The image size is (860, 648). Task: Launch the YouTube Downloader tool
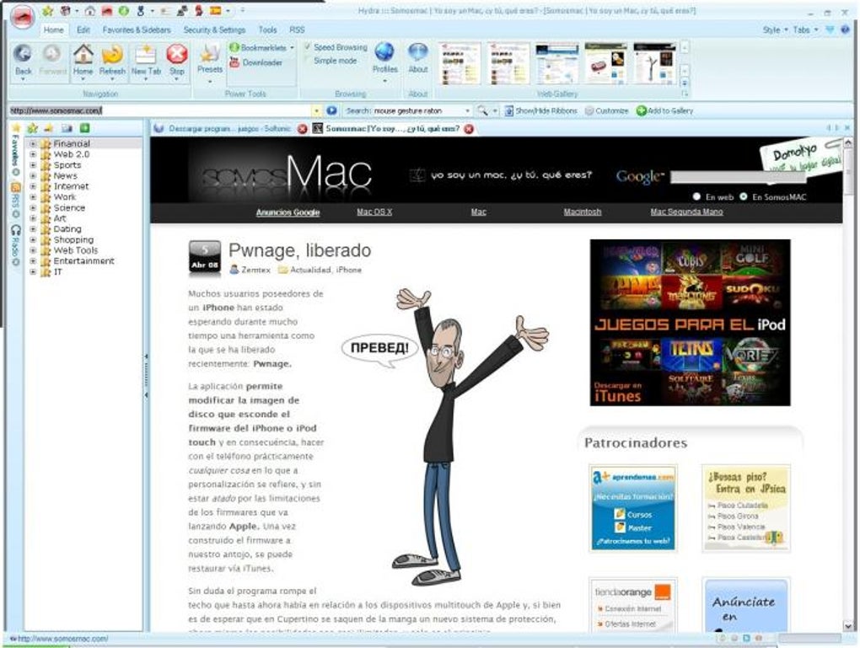click(x=255, y=62)
